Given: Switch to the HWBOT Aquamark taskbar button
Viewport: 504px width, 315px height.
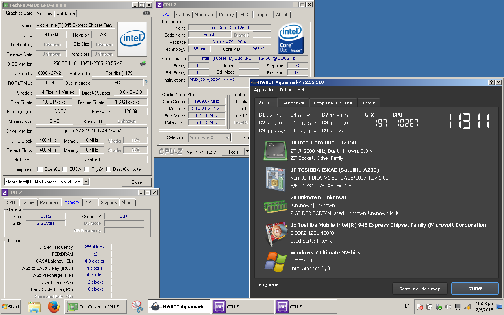Looking at the screenshot, I should [179, 307].
